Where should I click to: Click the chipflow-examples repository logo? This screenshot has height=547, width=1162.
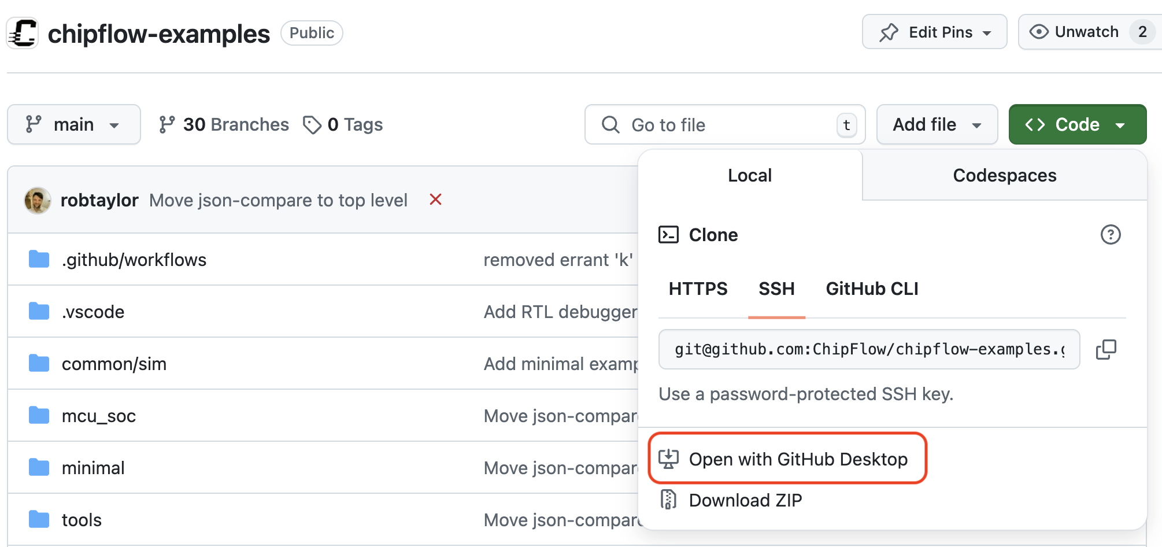(22, 33)
